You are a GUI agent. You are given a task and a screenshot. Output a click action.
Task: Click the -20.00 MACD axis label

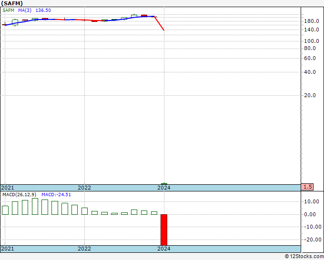coord(312,240)
